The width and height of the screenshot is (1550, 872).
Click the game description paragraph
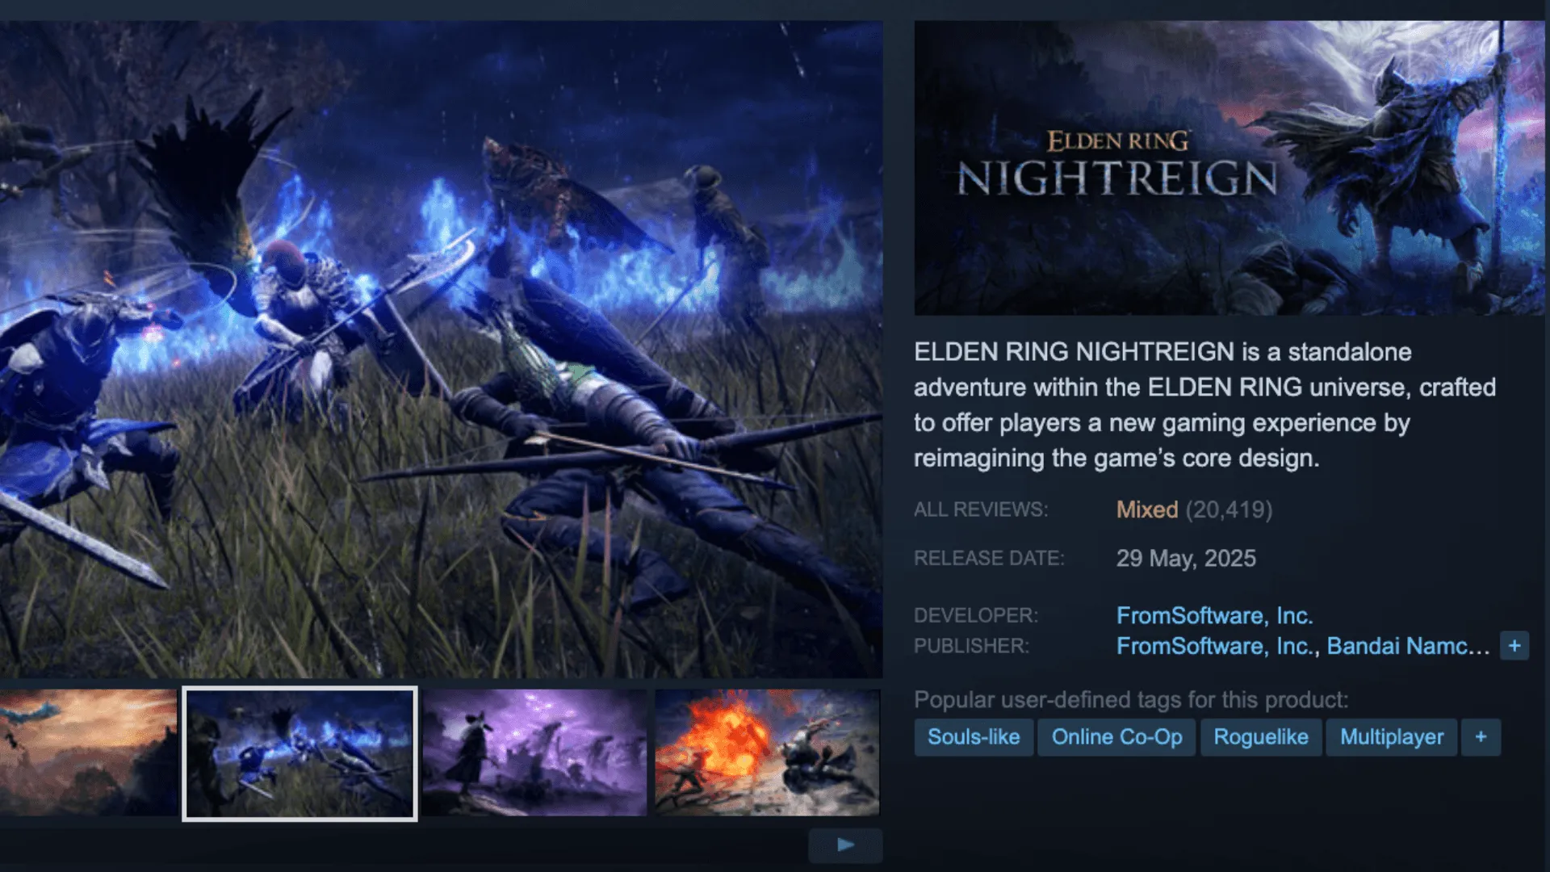[1204, 405]
